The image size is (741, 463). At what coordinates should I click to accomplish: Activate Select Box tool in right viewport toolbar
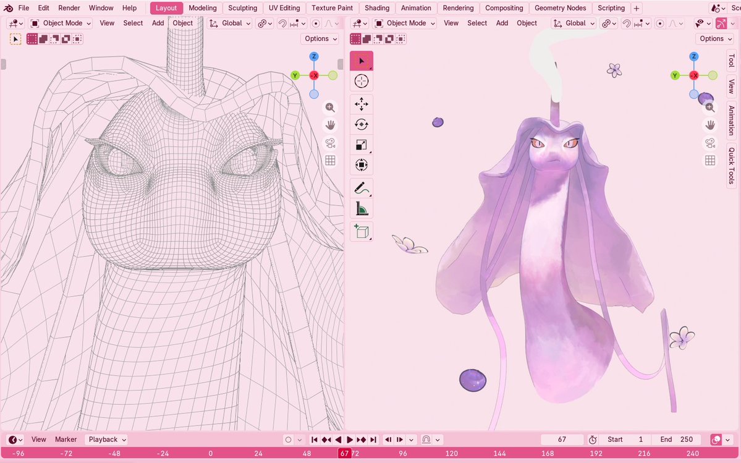pos(361,61)
